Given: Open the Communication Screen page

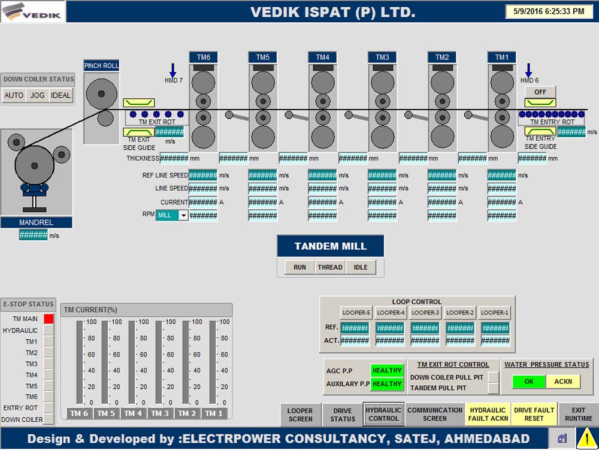Looking at the screenshot, I should click(435, 414).
